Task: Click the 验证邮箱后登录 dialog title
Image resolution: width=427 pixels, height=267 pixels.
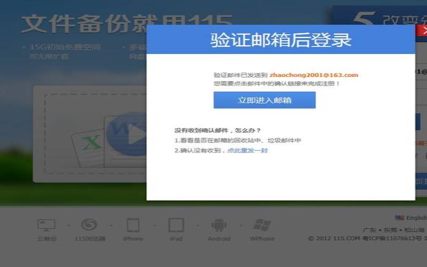Action: point(281,40)
